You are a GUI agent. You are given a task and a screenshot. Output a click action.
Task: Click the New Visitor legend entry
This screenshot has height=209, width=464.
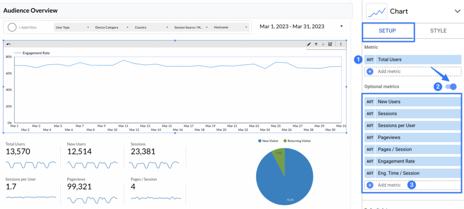(x=268, y=141)
